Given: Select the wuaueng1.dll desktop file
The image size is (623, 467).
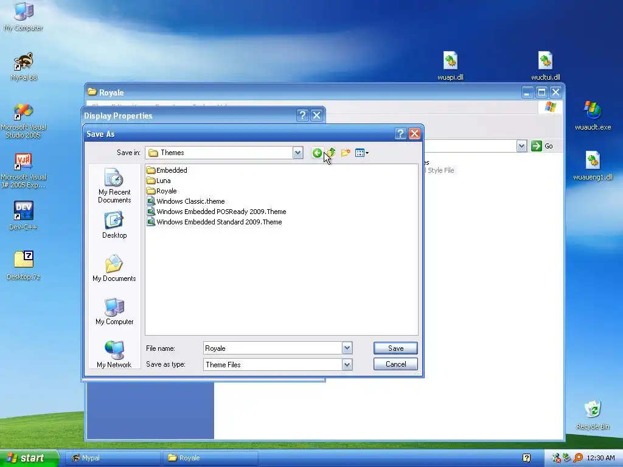Looking at the screenshot, I should [593, 166].
